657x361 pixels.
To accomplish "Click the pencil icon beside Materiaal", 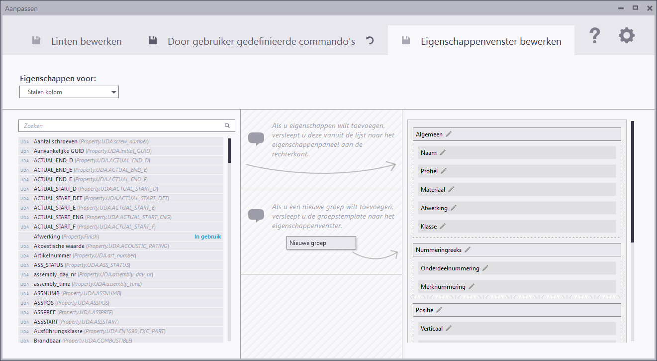I will [x=451, y=189].
